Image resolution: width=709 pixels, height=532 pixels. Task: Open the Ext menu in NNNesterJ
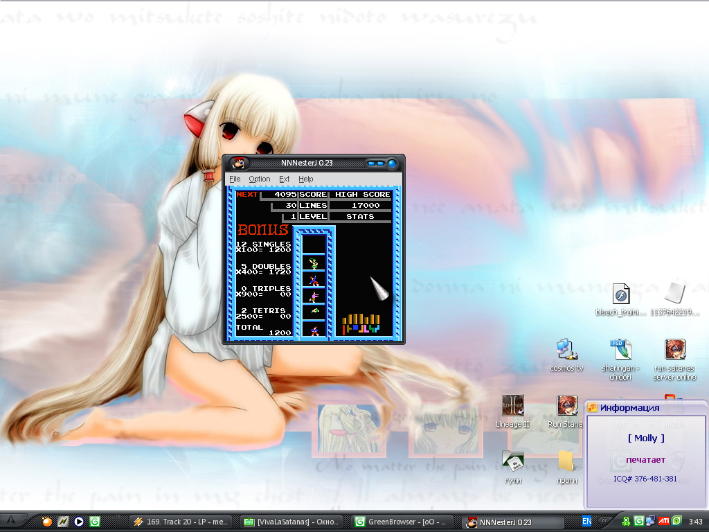[x=284, y=179]
